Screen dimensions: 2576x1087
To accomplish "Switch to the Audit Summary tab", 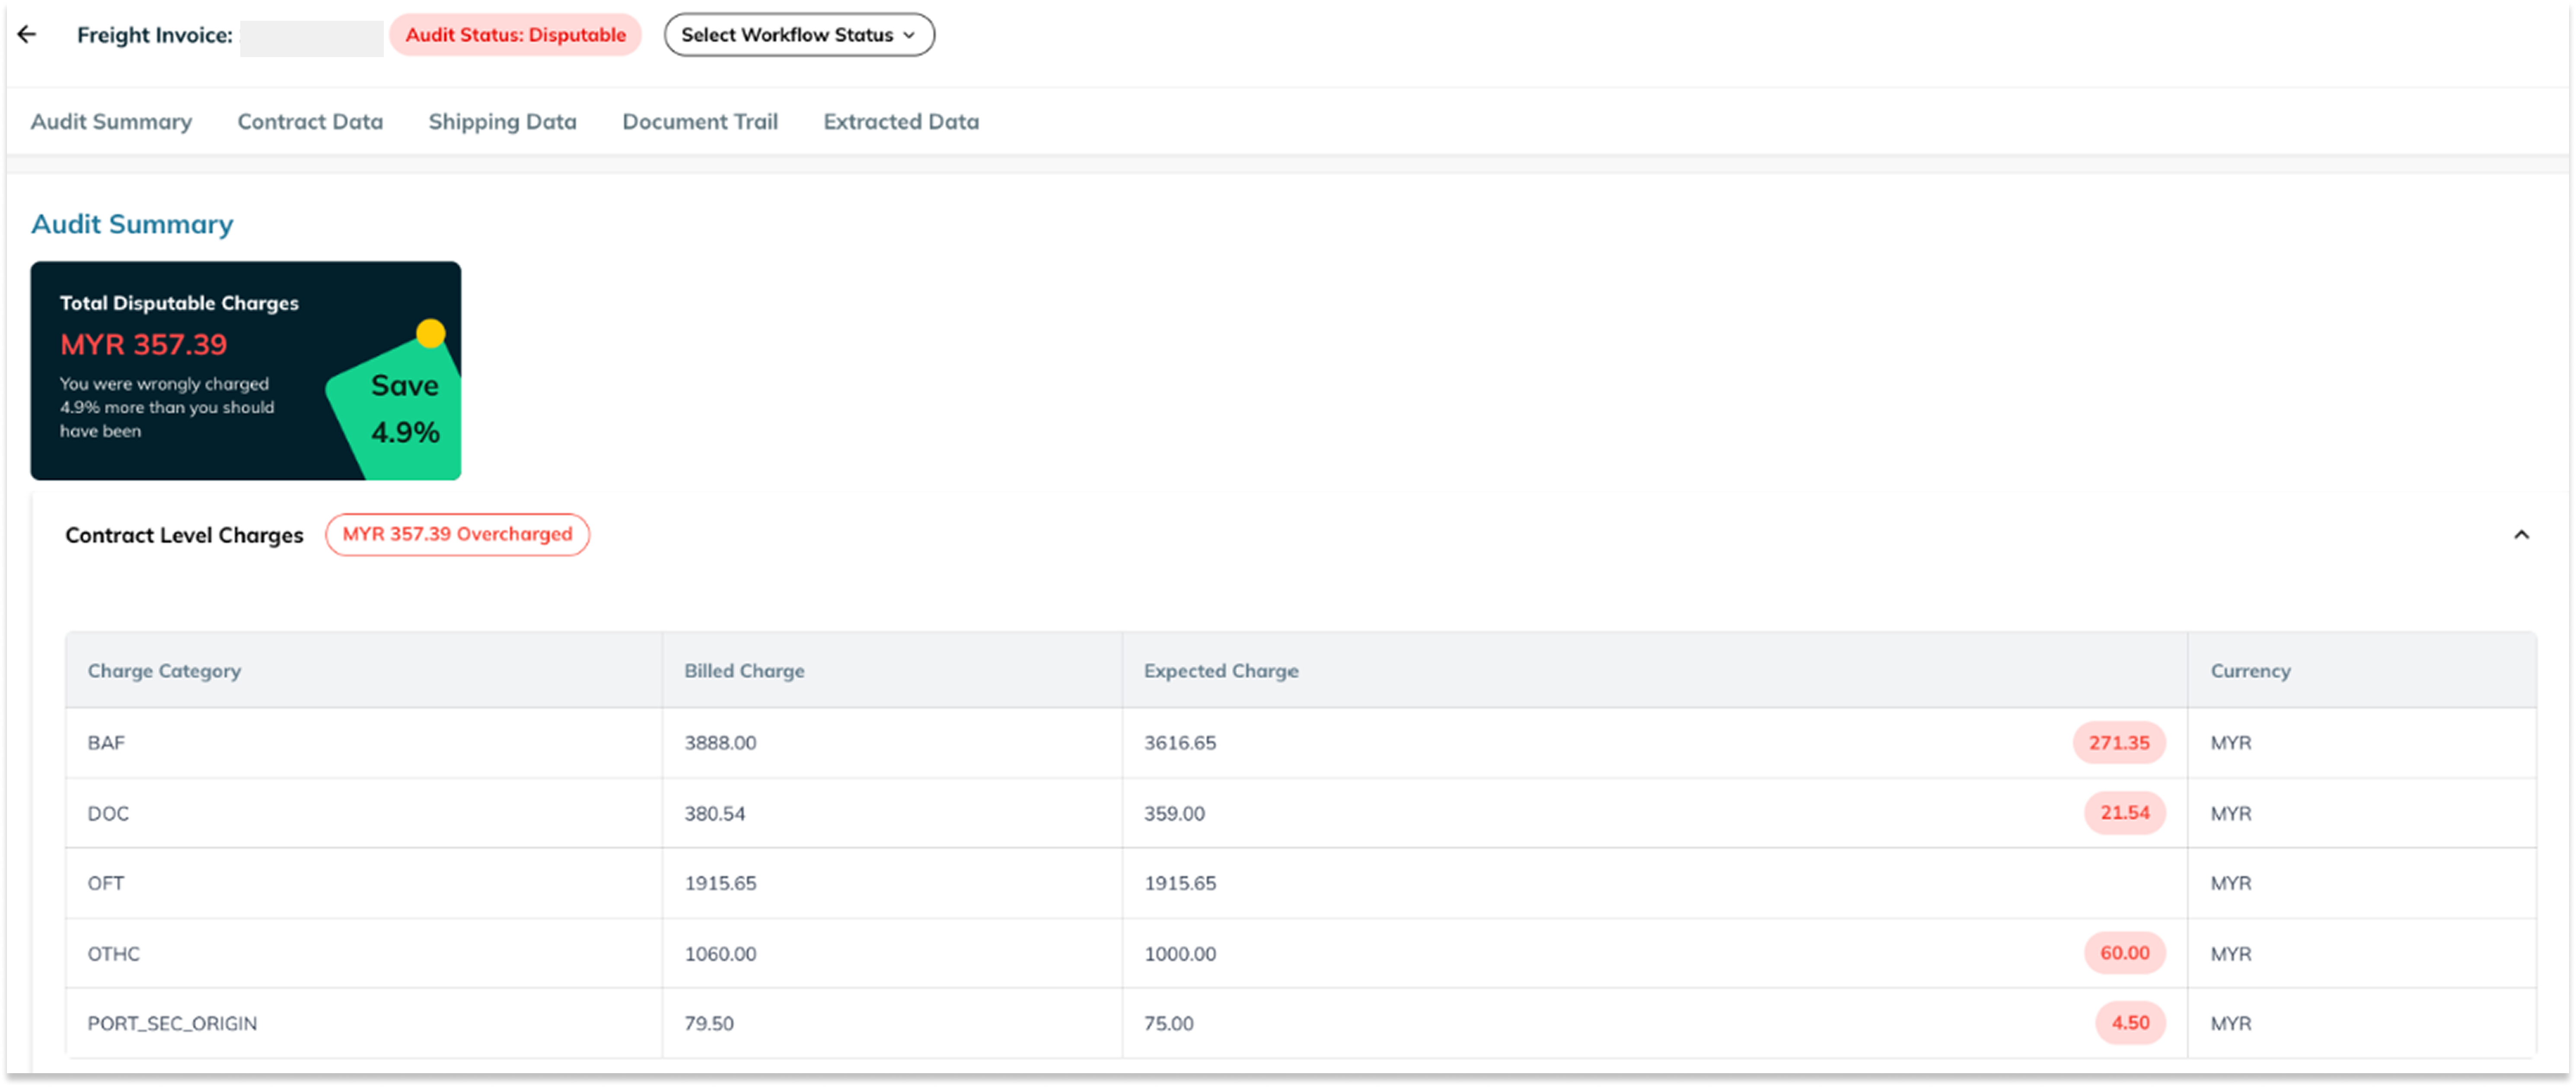I will coord(111,122).
